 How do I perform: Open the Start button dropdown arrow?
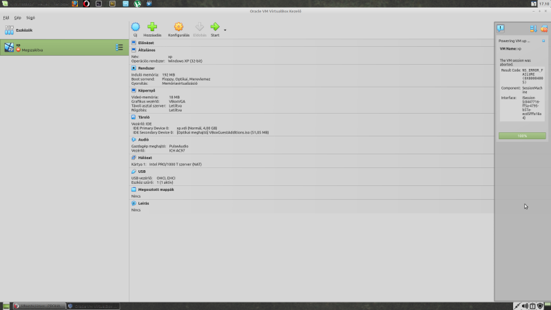[225, 30]
